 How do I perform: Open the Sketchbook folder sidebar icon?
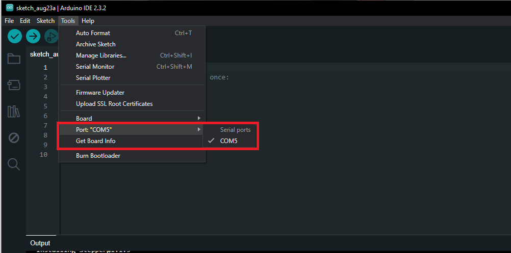click(x=14, y=59)
